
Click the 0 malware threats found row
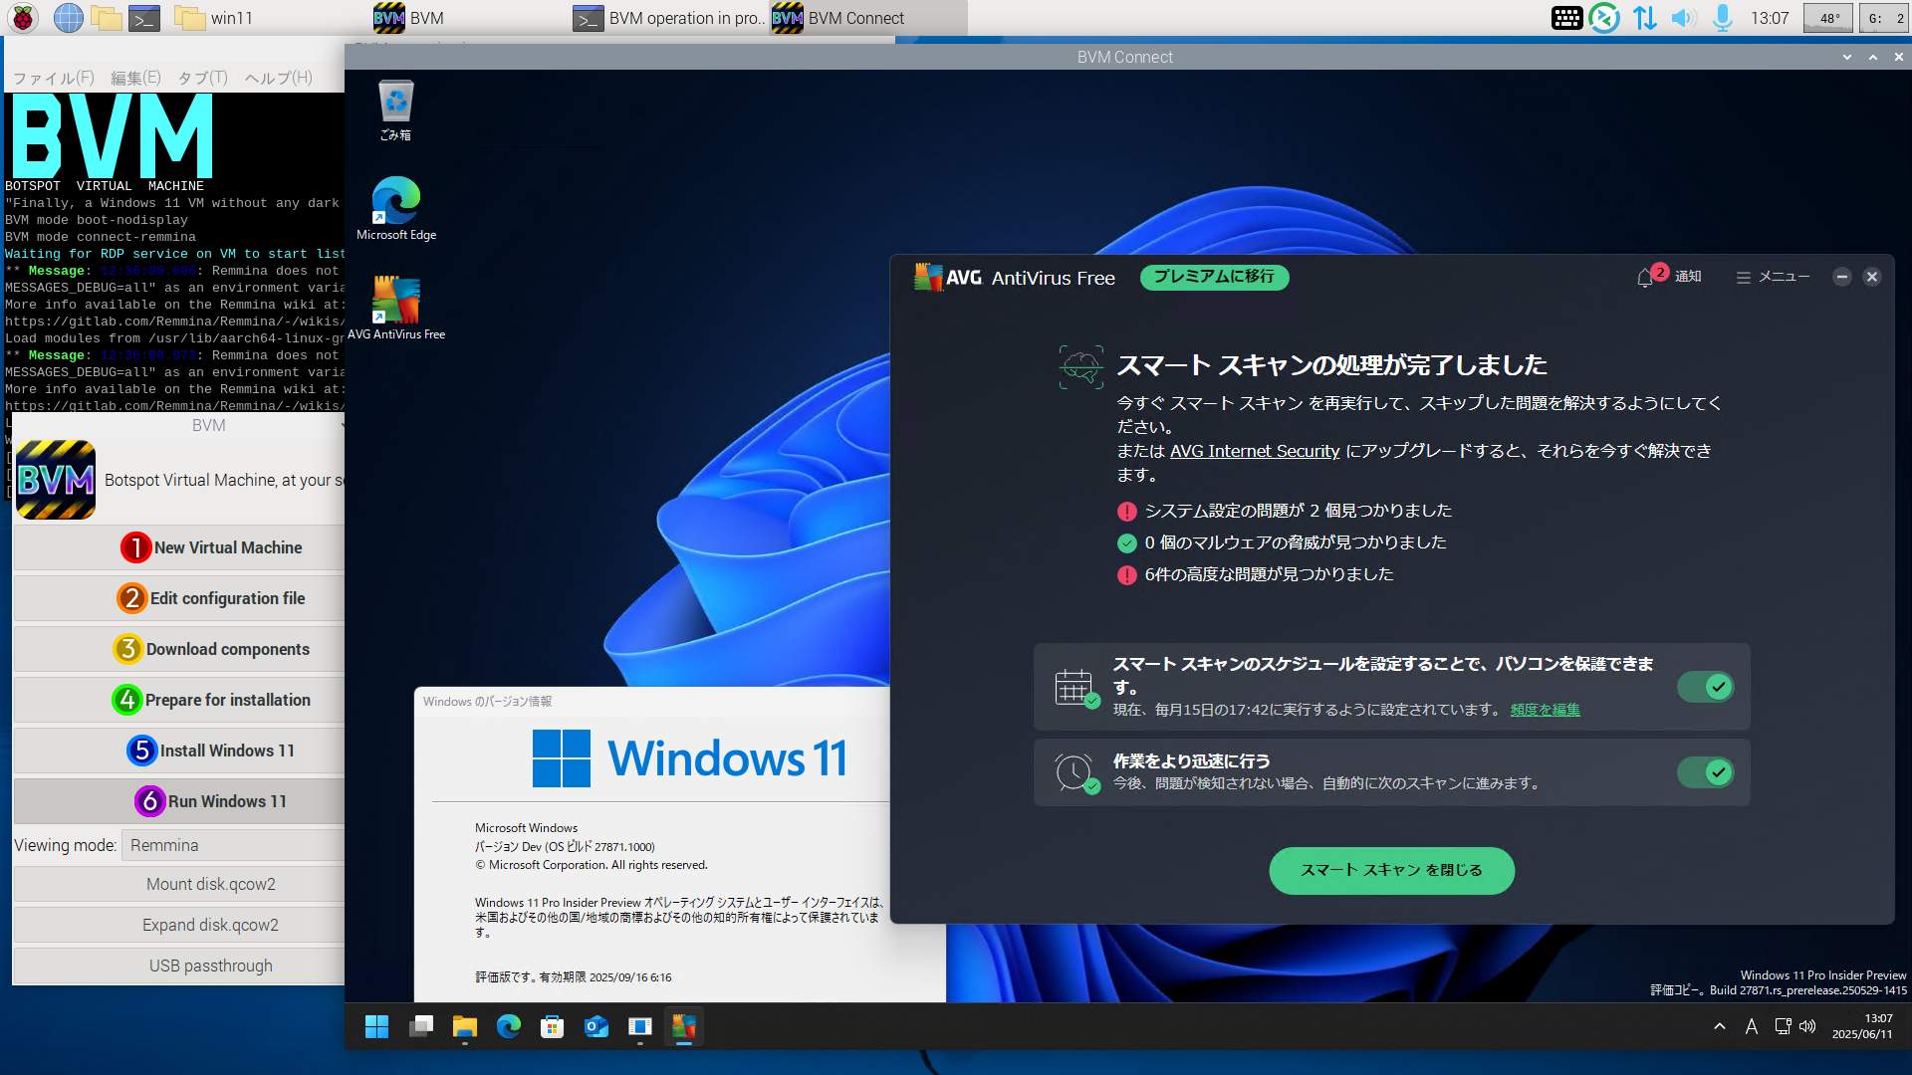coord(1282,542)
